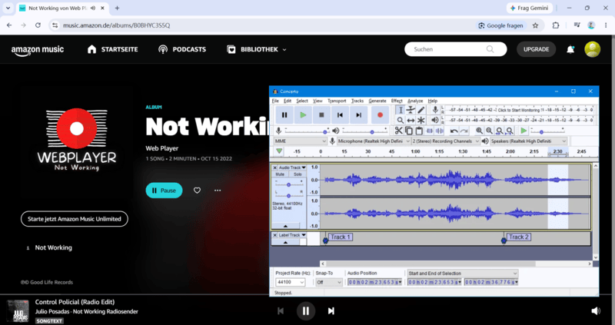The height and width of the screenshot is (325, 615).
Task: Click the Paste clipboard icon
Action: pos(419,131)
